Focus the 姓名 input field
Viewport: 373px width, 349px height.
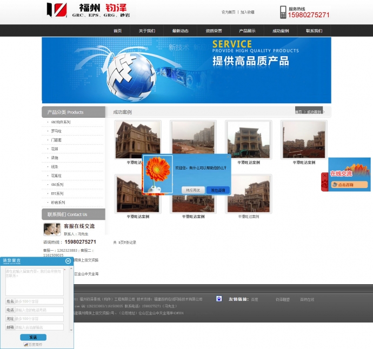click(x=39, y=301)
